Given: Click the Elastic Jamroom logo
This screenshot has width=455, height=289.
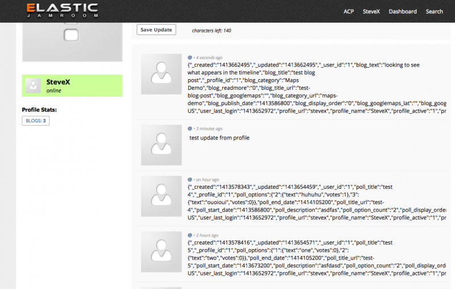Looking at the screenshot, I should point(62,11).
